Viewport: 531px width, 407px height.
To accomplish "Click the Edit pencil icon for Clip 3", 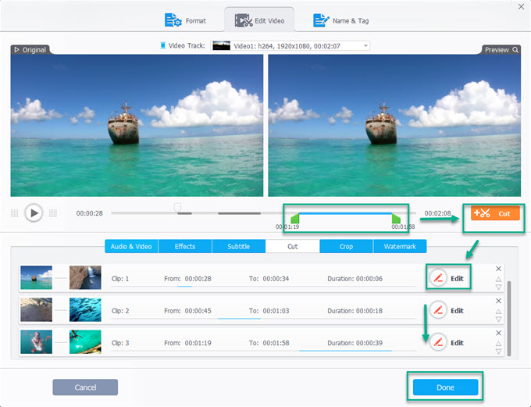I will pyautogui.click(x=438, y=343).
